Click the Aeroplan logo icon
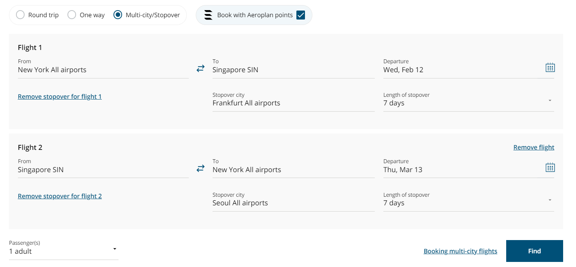The image size is (576, 267). [x=208, y=15]
